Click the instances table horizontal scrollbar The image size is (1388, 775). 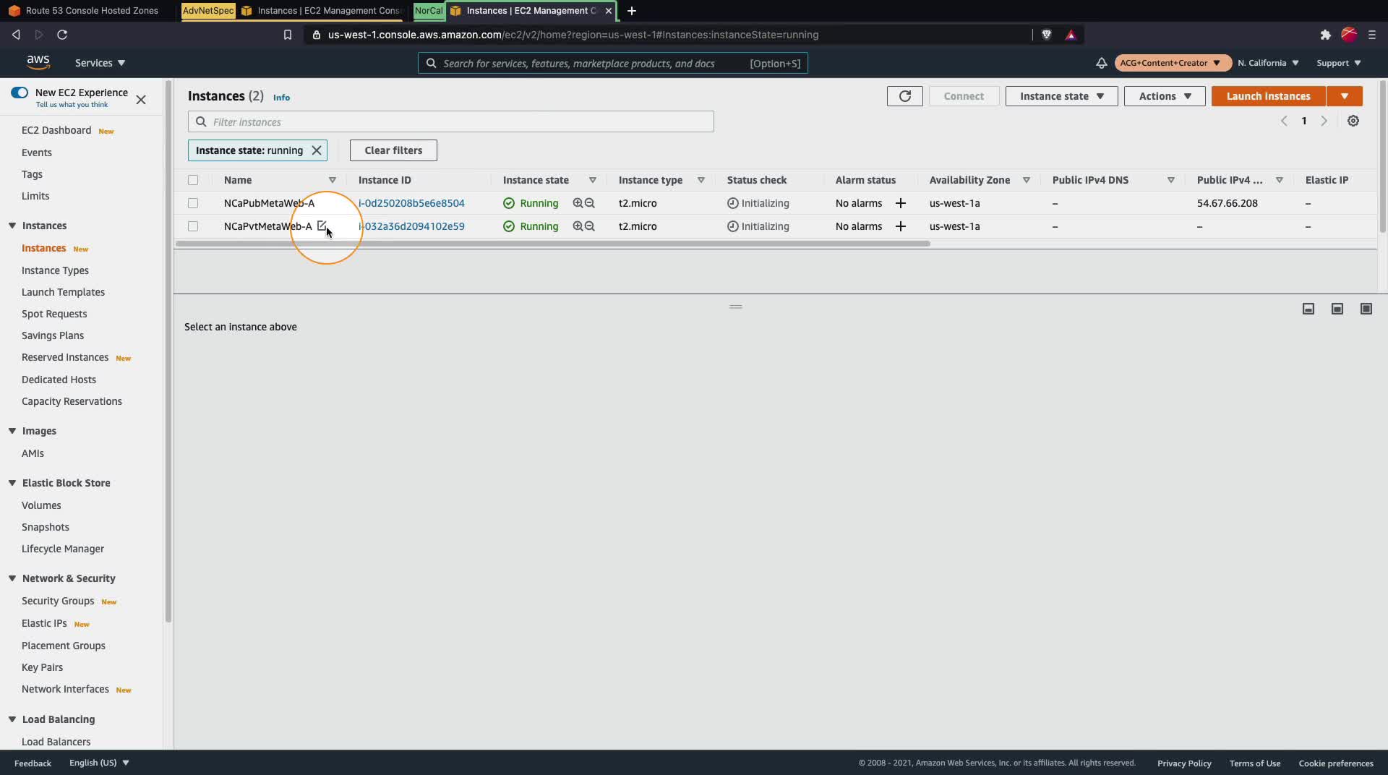pyautogui.click(x=553, y=244)
